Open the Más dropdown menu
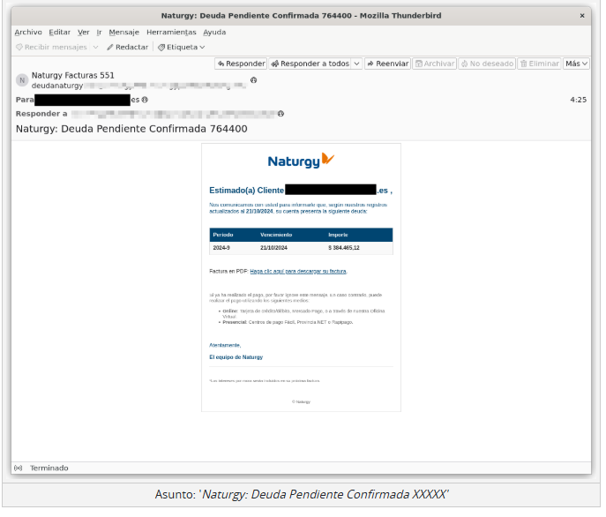Image resolution: width=606 pixels, height=517 pixels. pos(578,64)
